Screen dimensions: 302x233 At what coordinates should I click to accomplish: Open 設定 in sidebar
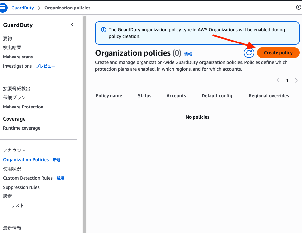[x=8, y=196]
